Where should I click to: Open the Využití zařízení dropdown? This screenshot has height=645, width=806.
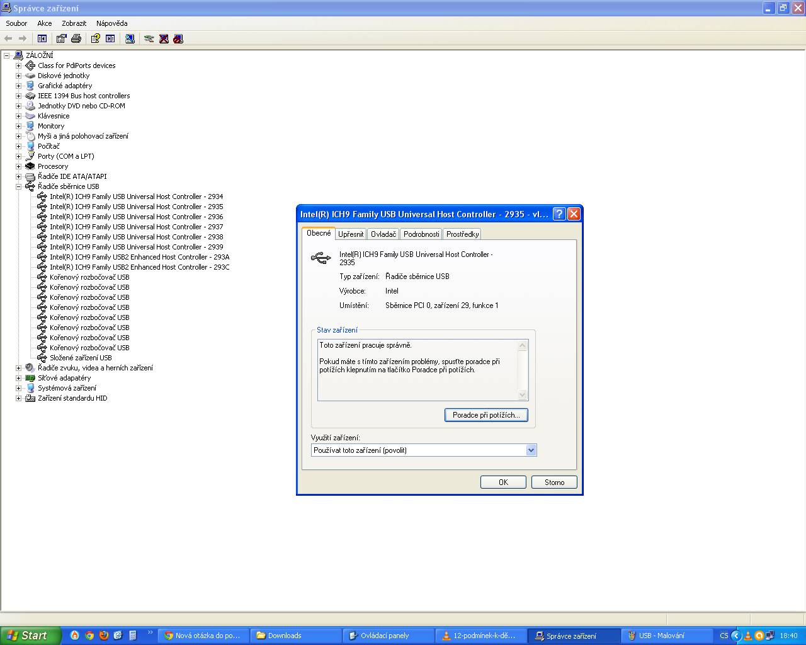click(x=531, y=450)
